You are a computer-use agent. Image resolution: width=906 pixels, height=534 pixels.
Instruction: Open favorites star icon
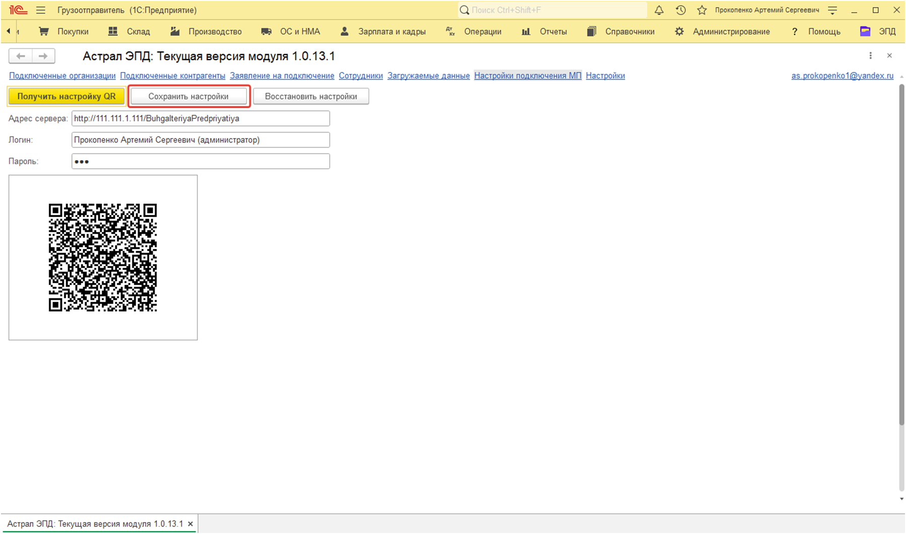coord(702,10)
